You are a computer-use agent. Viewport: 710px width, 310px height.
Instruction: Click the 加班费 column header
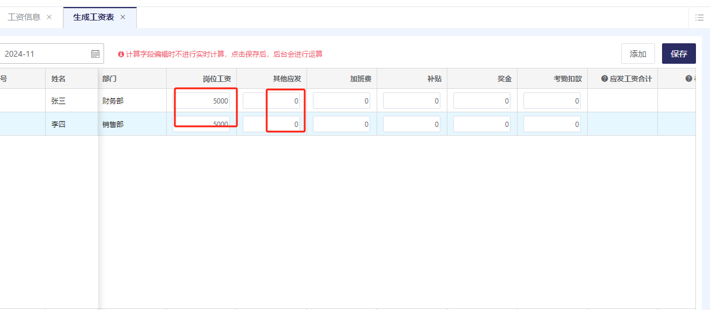[x=342, y=78]
